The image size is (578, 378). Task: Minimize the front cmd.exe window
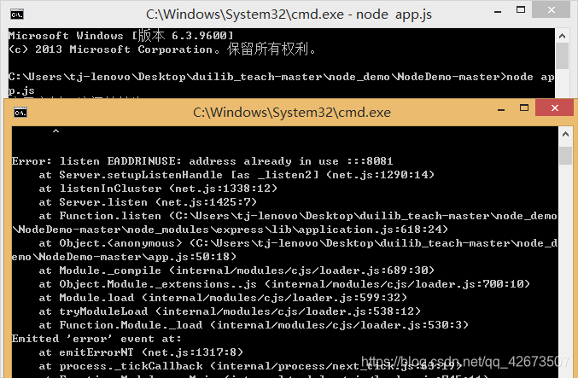click(501, 109)
